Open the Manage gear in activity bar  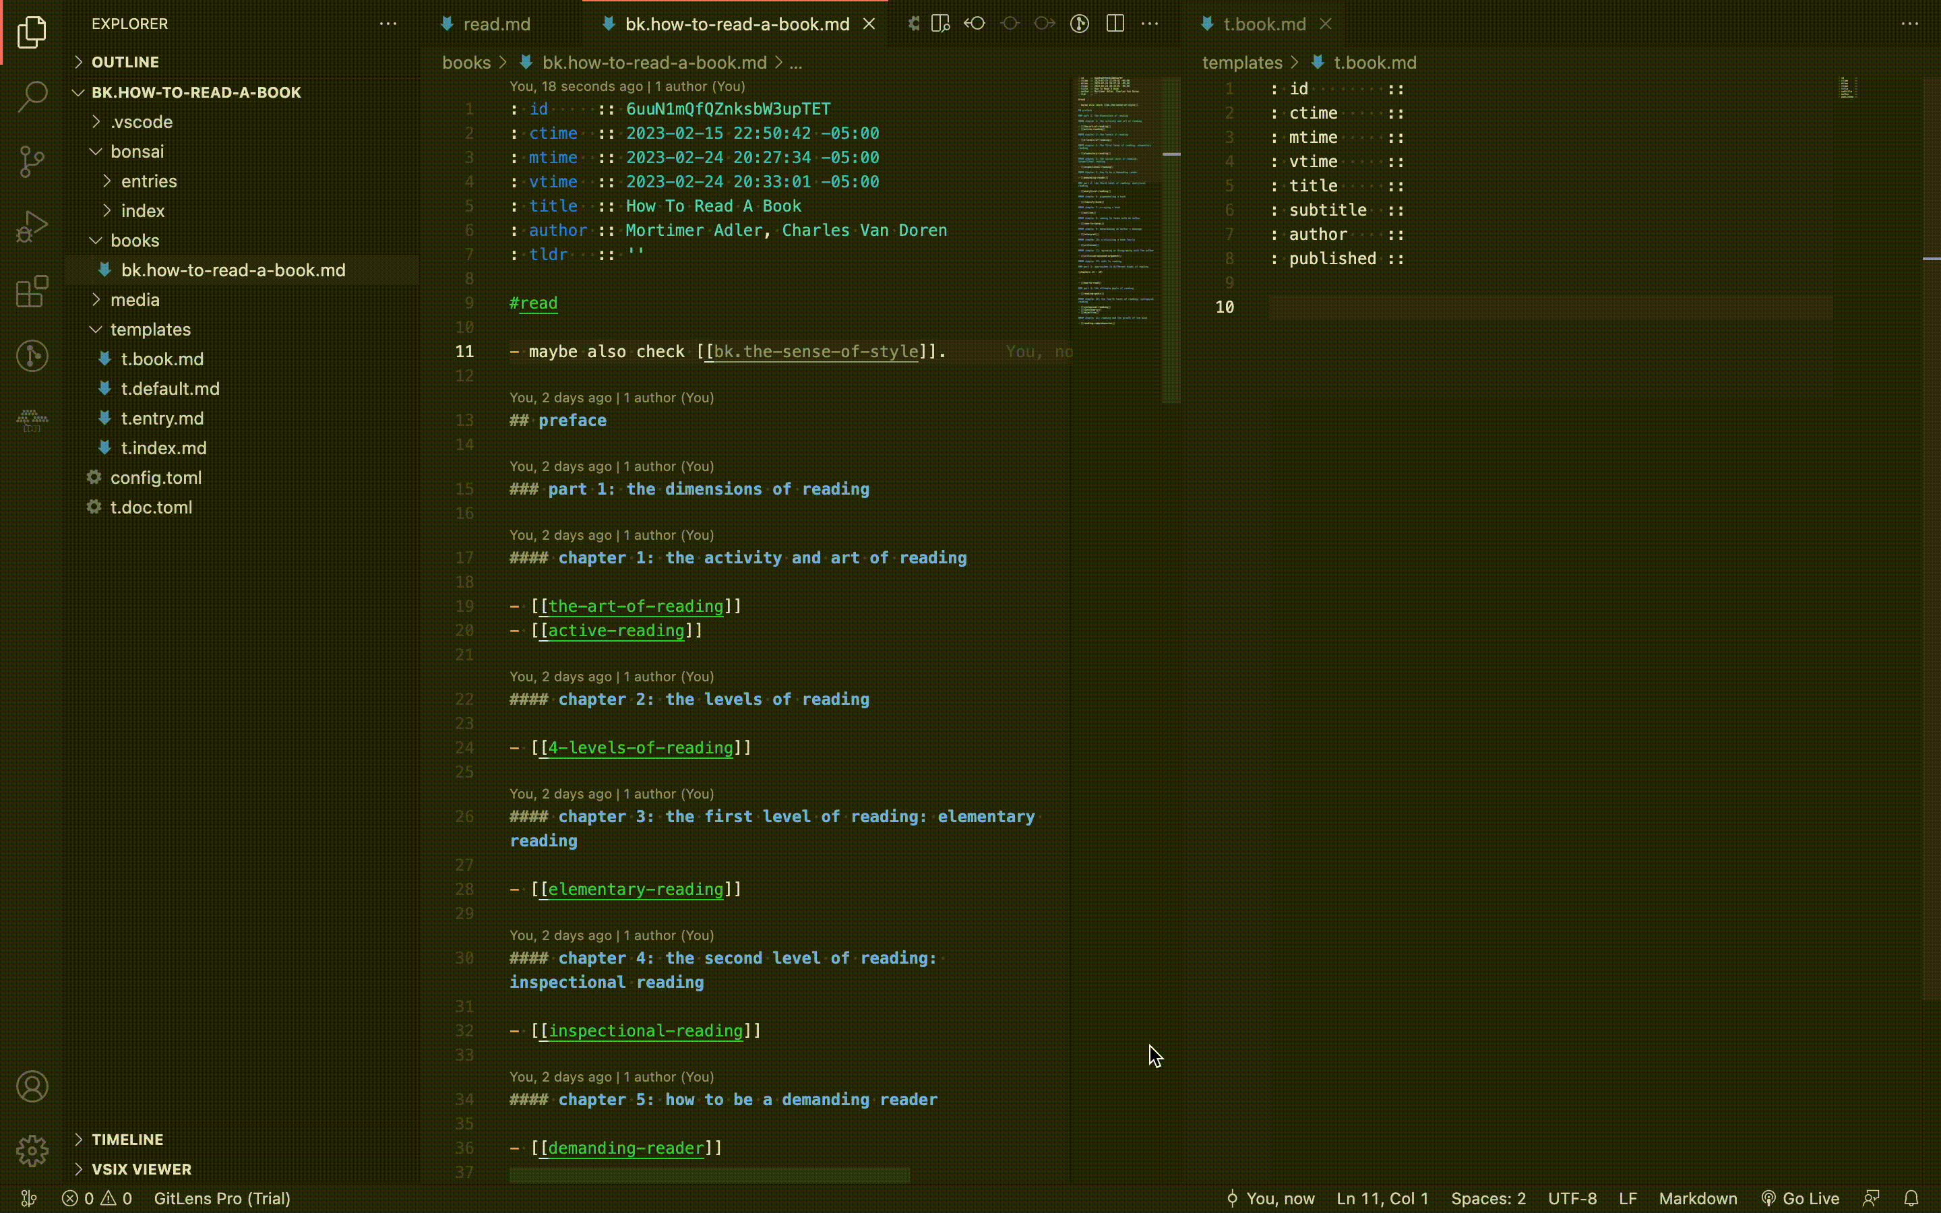32,1151
